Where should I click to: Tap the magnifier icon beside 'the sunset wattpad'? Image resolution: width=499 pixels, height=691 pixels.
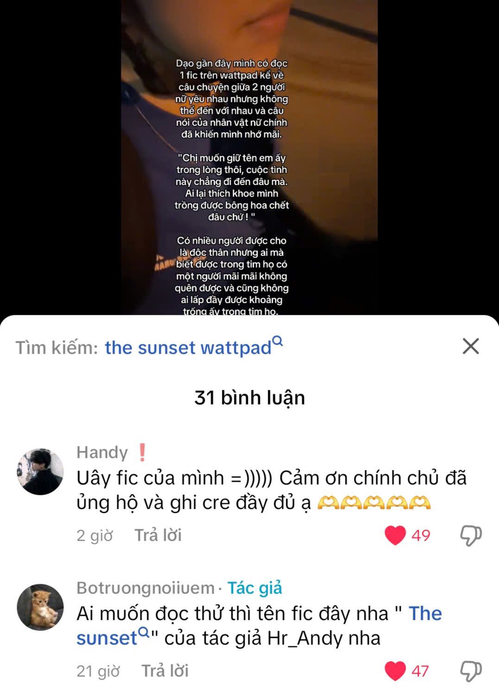(278, 341)
